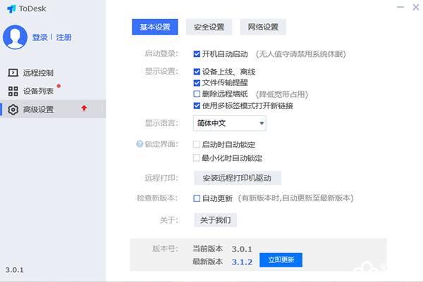Select the 高级设置 gear icon
Image resolution: width=423 pixels, height=282 pixels.
[x=13, y=110]
